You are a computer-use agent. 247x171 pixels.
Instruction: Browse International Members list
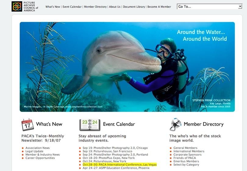pos(189,151)
